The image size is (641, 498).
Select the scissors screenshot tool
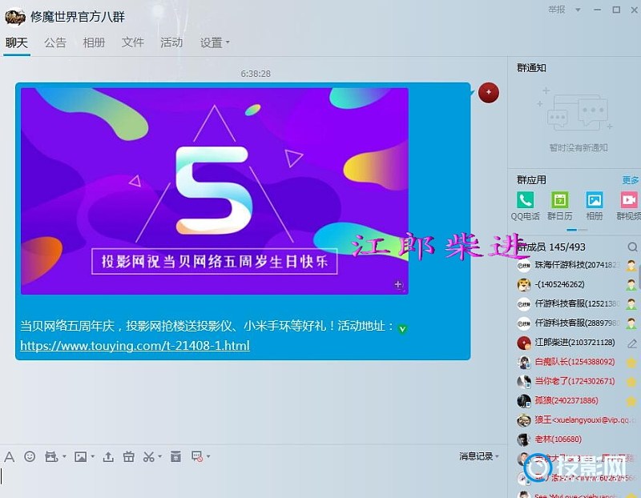click(148, 456)
